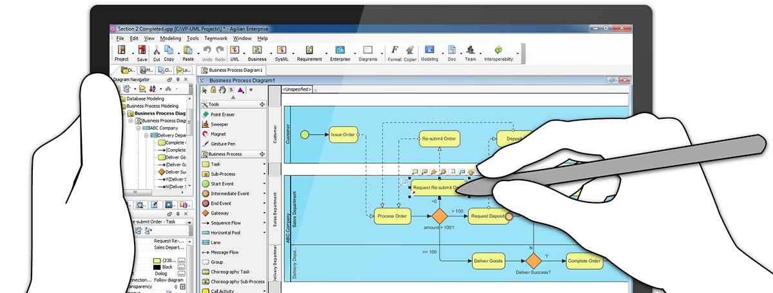The height and width of the screenshot is (293, 773).
Task: Select the Issue Order task in diagram
Action: (x=343, y=134)
